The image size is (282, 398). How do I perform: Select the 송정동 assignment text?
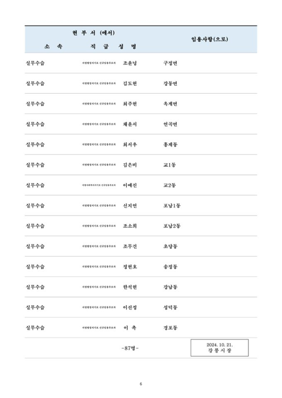click(x=170, y=266)
